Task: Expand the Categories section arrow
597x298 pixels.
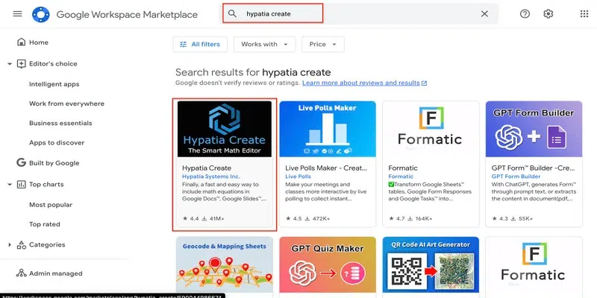Action: [10, 245]
